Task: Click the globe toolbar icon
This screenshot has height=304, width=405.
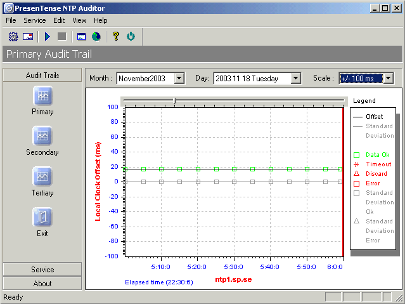Action: click(x=96, y=36)
